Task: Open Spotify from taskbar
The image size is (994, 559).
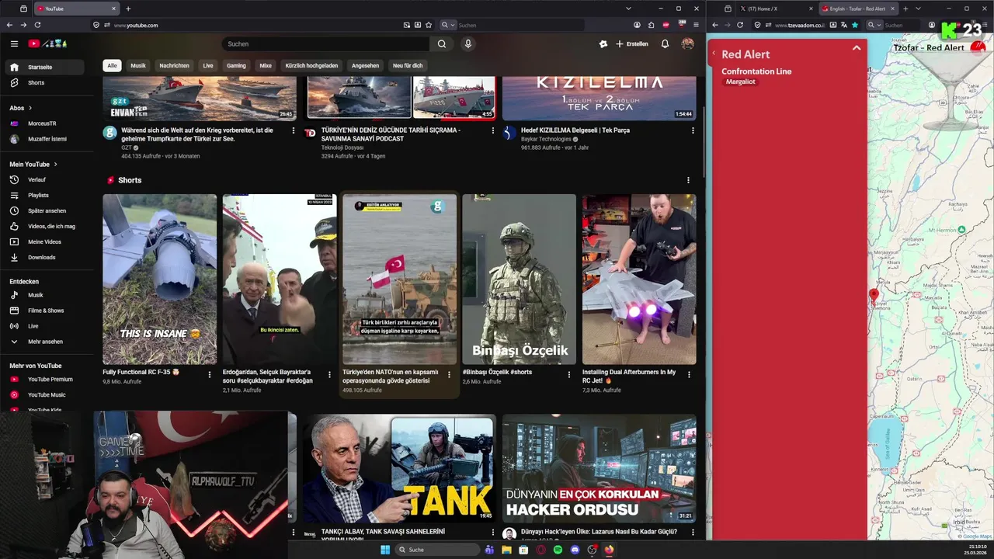Action: point(558,550)
